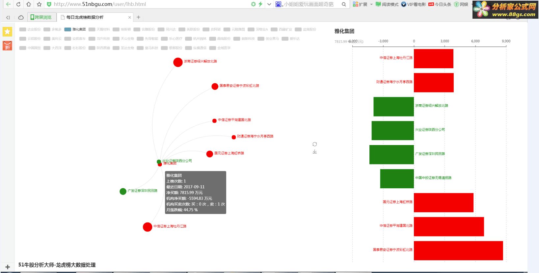The height and width of the screenshot is (273, 539).
Task: Click the 国元证券上海虹桥路 graph node
Action: click(x=209, y=154)
